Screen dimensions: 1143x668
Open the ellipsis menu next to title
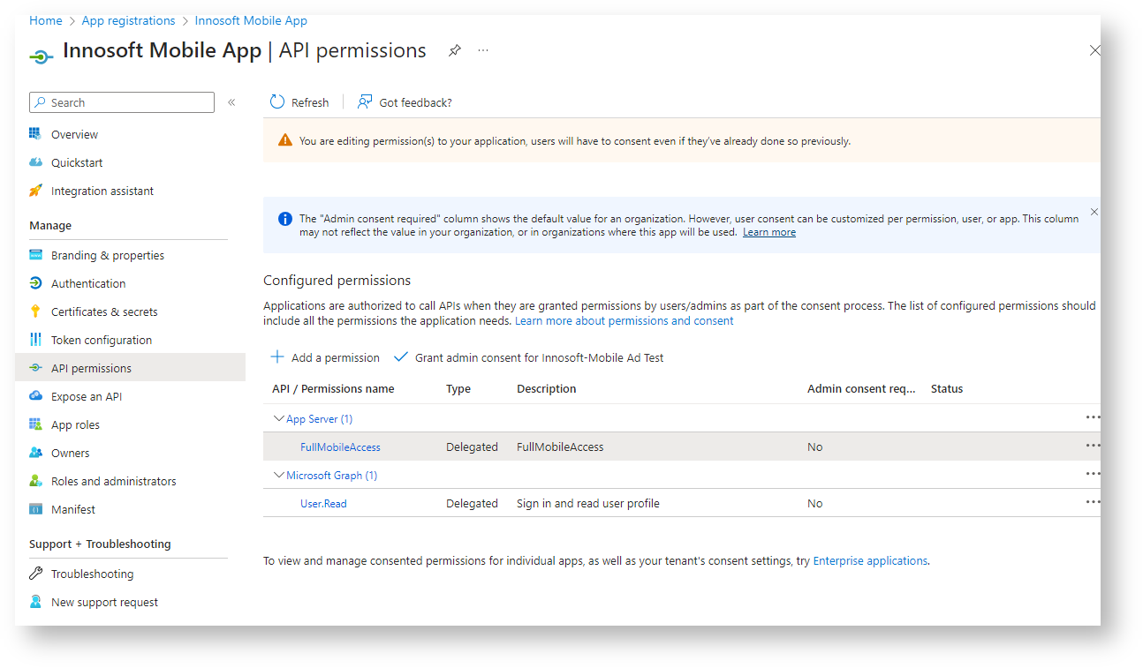tap(483, 51)
